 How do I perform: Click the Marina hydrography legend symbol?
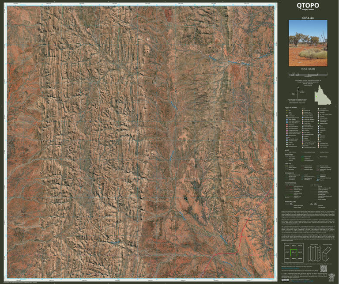[x=318, y=180]
